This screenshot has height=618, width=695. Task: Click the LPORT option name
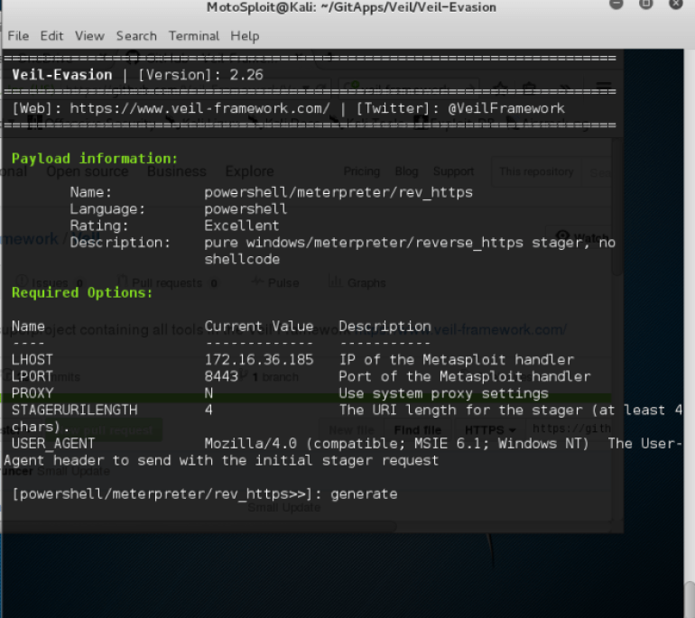click(x=32, y=376)
